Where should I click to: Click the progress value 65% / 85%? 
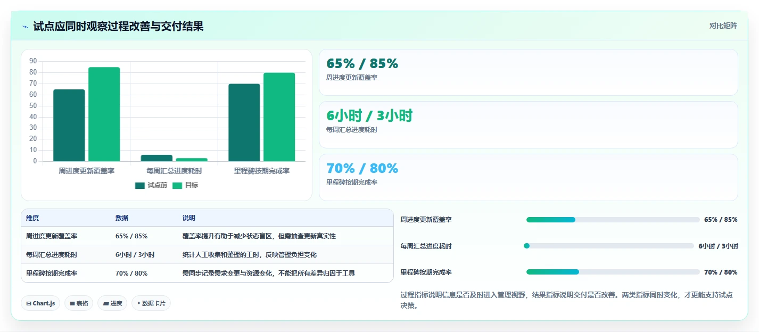coord(721,220)
